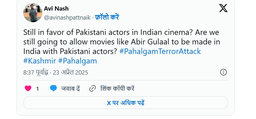256x119 pixels.
Task: Click the copy link chain icon
Action: coord(92,88)
